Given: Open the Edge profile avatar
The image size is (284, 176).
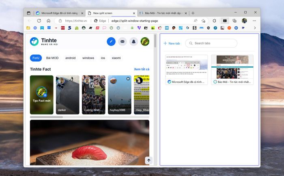Looking at the screenshot, I should (244, 21).
